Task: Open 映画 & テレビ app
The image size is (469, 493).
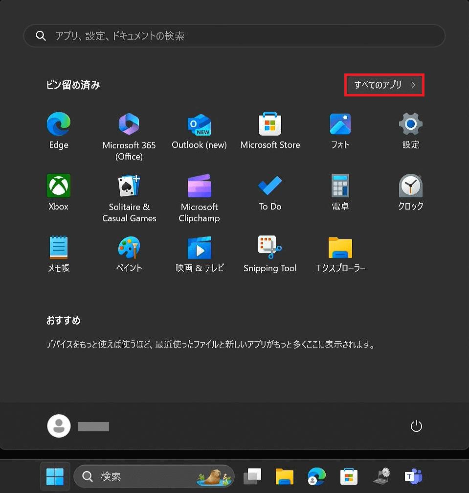Action: pos(199,254)
